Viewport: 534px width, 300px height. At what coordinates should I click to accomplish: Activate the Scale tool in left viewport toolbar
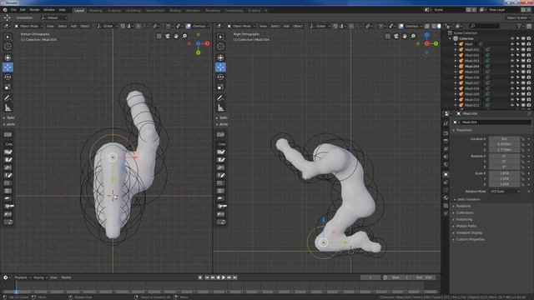click(x=8, y=87)
